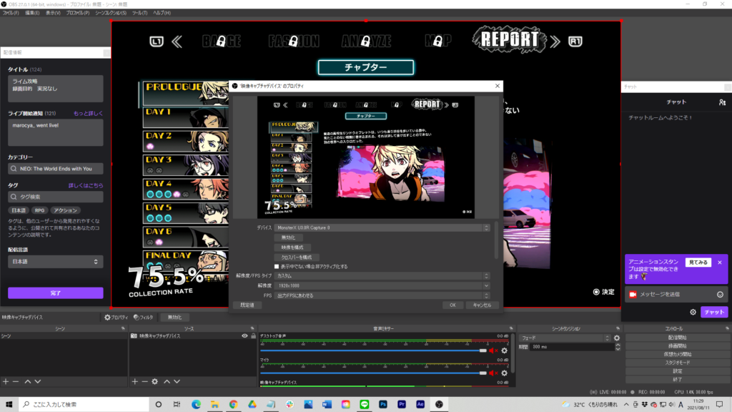Open Adobe Premiere Pro from taskbar
This screenshot has height=412, width=732.
coord(402,404)
